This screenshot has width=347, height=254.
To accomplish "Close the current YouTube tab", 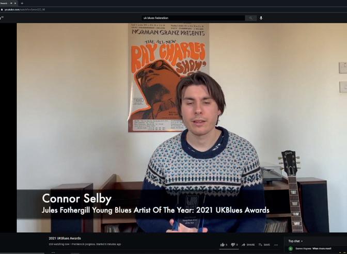I will click(x=15, y=3).
